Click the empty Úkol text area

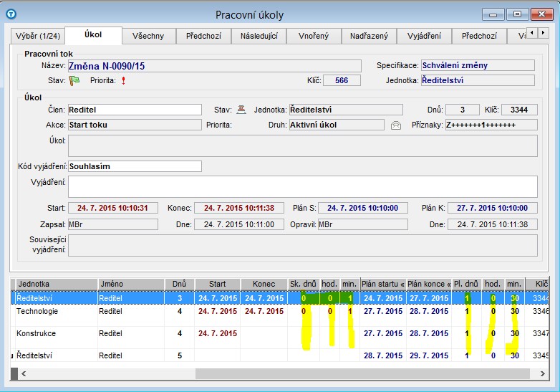point(303,145)
